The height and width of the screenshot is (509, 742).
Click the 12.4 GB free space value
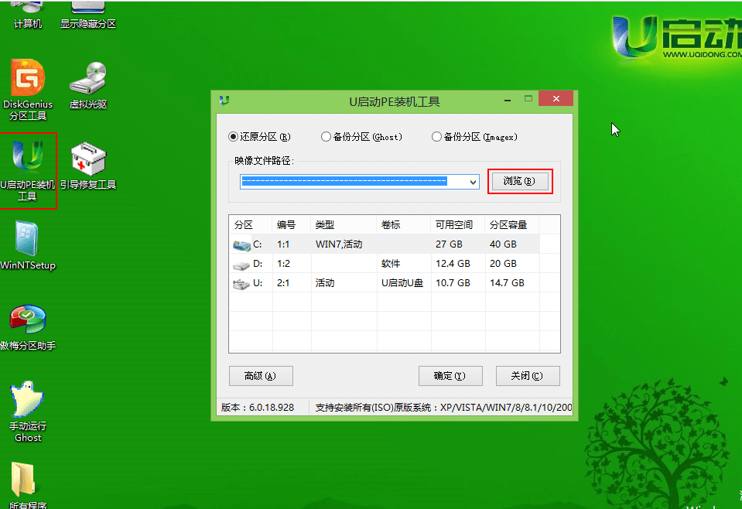pyautogui.click(x=453, y=264)
